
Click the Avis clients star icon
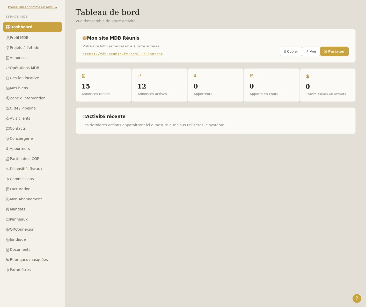(x=8, y=119)
